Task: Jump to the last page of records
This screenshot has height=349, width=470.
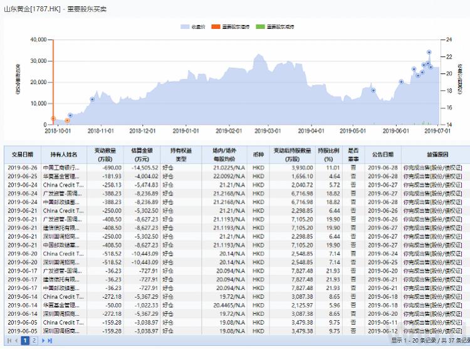Action: (50, 341)
